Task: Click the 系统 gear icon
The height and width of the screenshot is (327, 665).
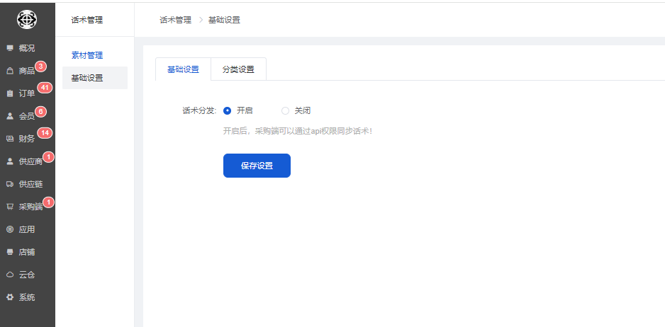Action: [x=10, y=297]
